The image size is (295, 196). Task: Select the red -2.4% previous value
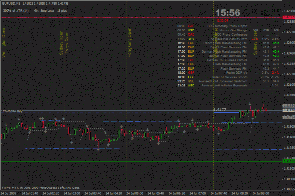coord(275,73)
